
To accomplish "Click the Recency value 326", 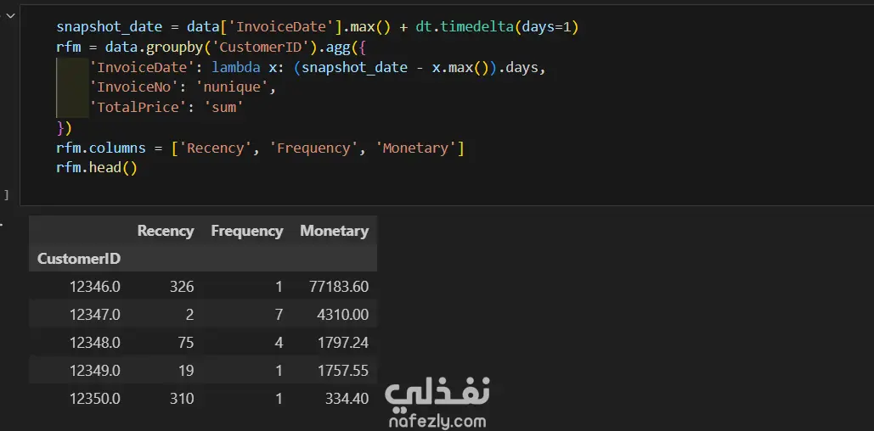I will click(181, 287).
